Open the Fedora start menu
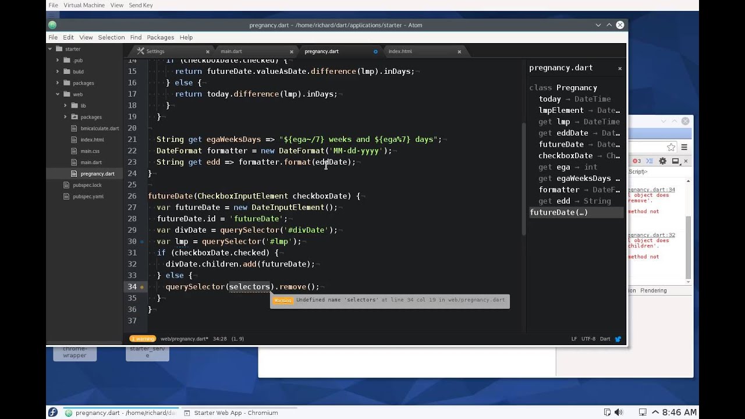The image size is (745, 419). click(53, 413)
